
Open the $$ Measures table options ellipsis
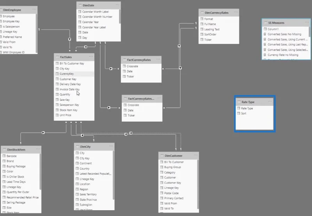tap(307, 22)
